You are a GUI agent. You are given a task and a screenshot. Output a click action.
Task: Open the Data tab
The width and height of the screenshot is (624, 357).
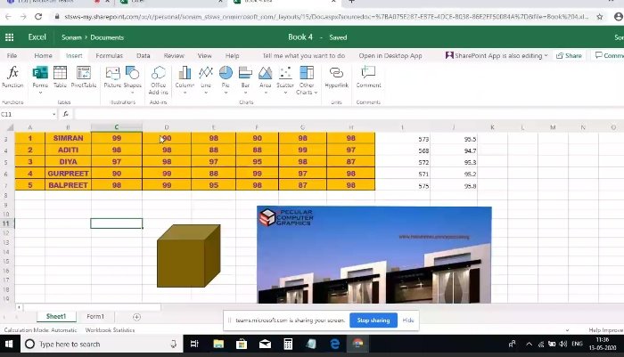pyautogui.click(x=144, y=56)
